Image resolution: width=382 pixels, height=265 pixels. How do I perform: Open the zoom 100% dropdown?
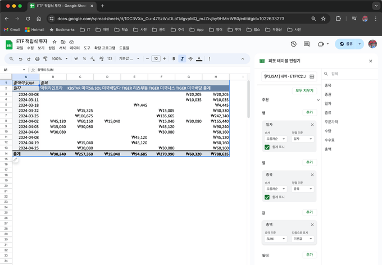click(x=60, y=59)
